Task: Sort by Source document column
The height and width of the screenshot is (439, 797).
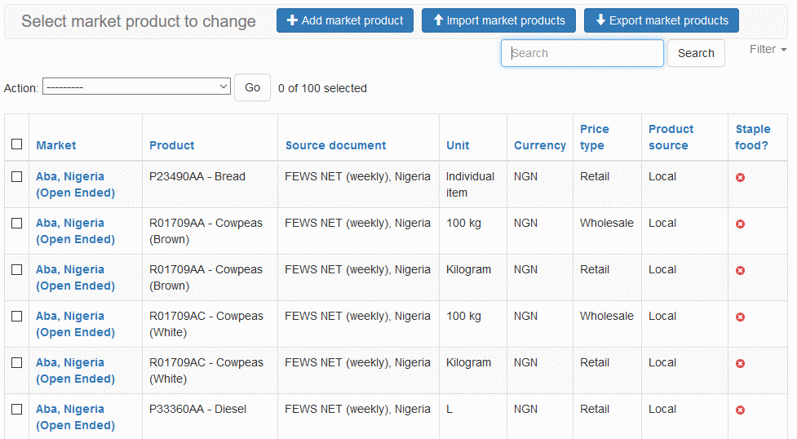Action: 335,145
